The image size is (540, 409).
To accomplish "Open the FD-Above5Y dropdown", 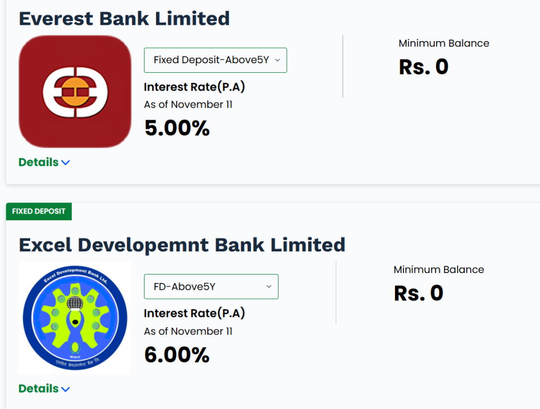I will click(x=211, y=286).
